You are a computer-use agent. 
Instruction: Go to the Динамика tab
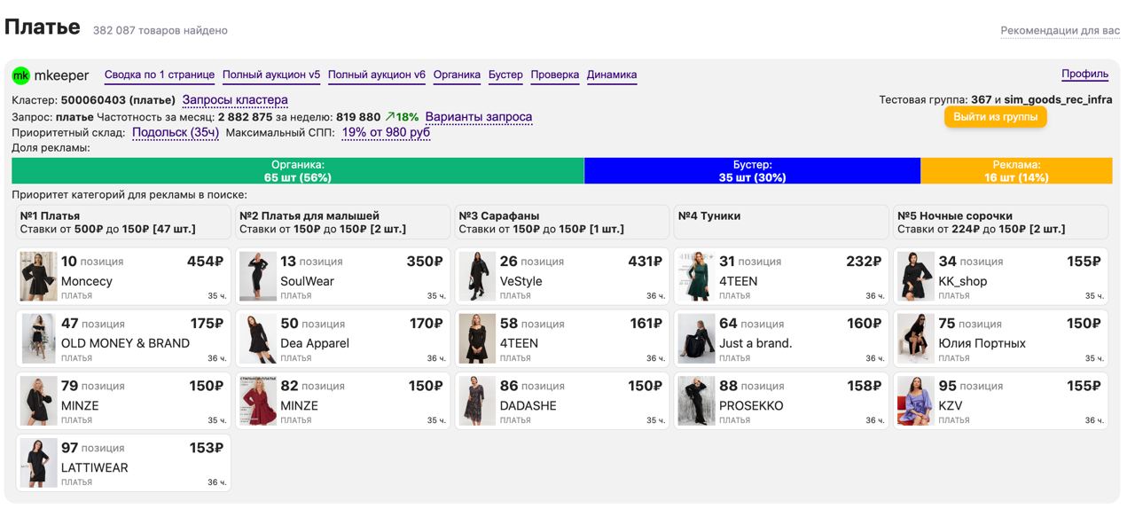tap(612, 75)
